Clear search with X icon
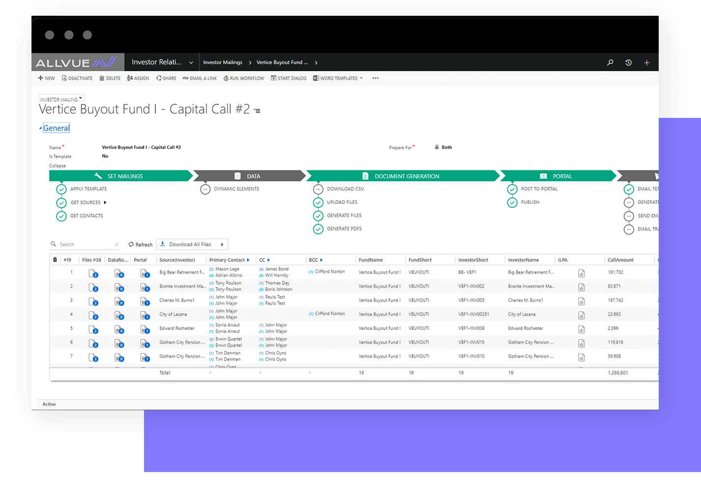Image resolution: width=701 pixels, height=501 pixels. [x=117, y=244]
